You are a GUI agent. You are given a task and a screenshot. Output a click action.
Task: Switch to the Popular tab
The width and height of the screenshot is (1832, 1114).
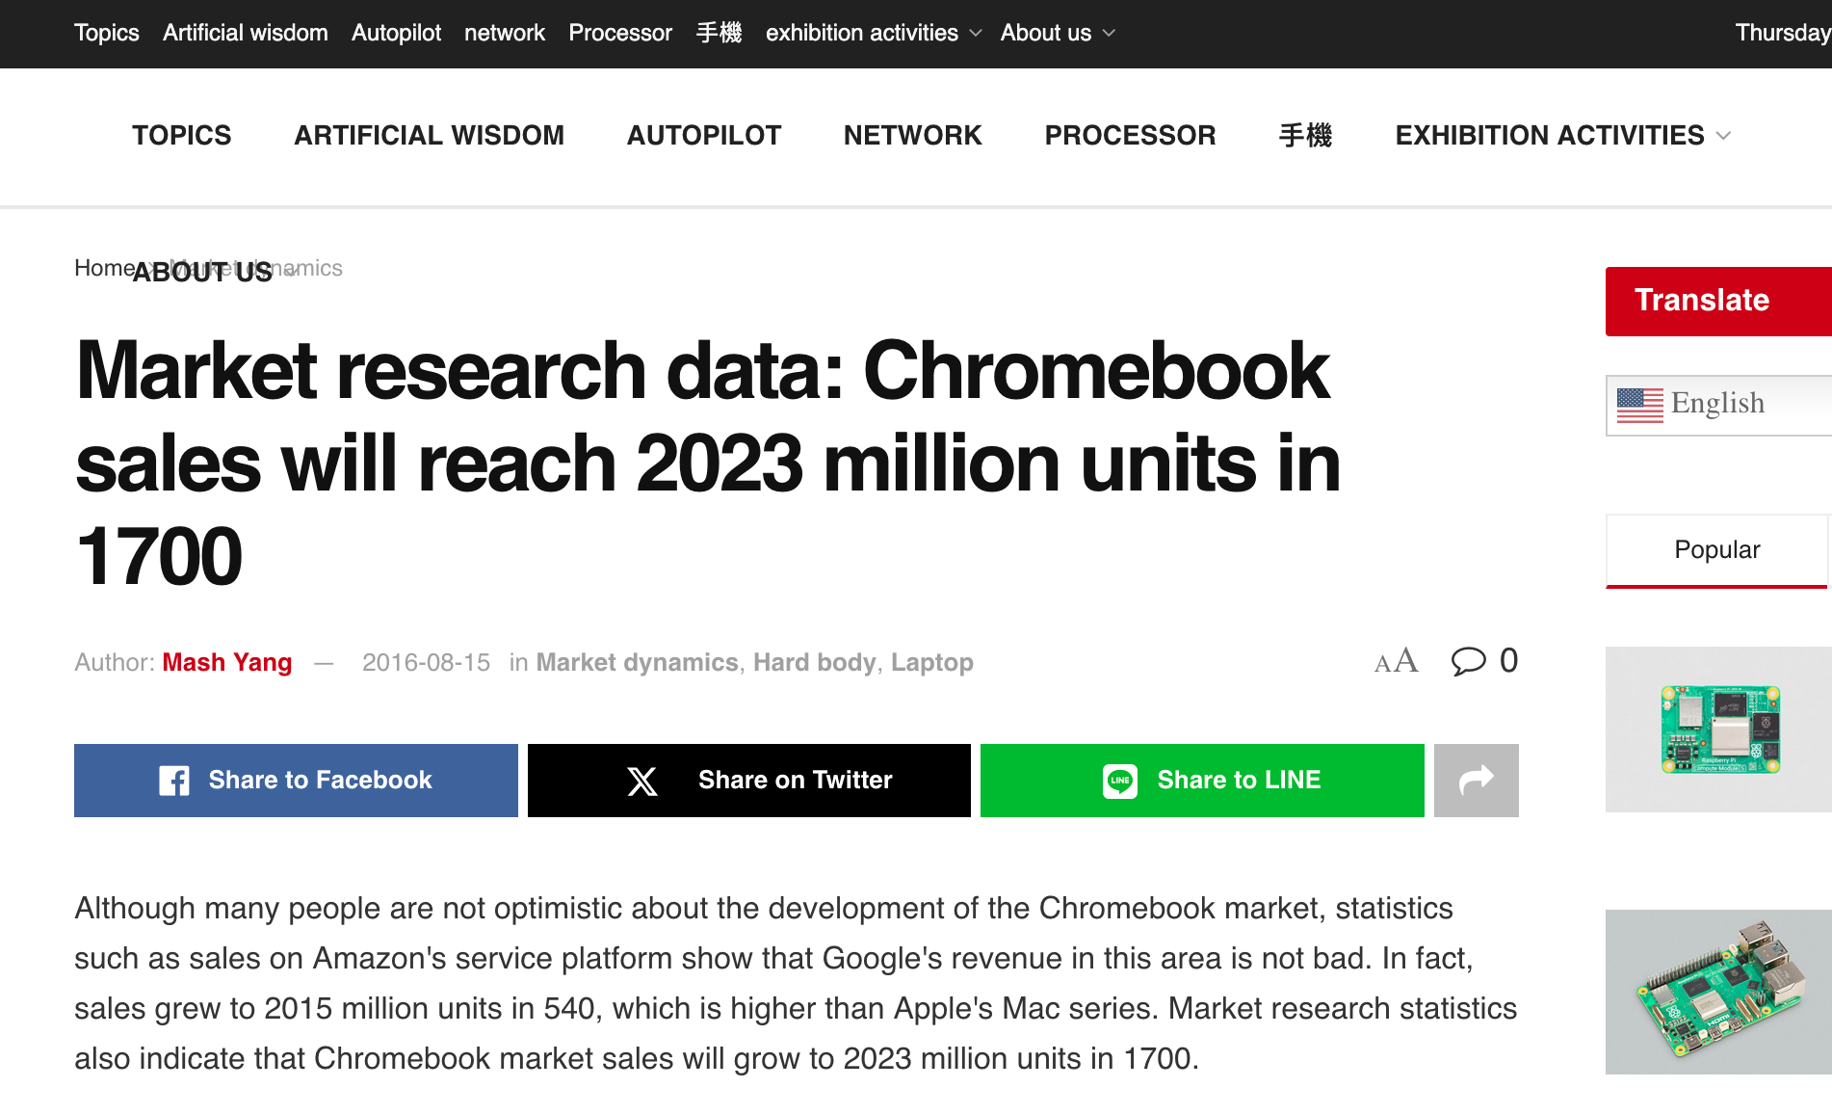tap(1716, 550)
